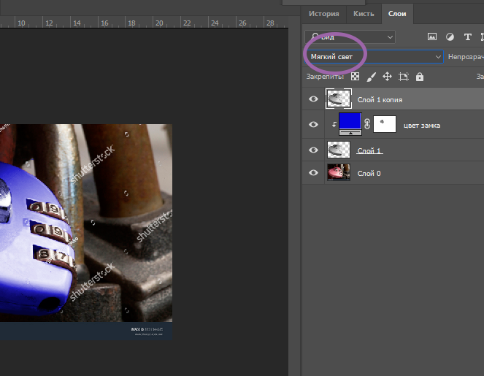Image resolution: width=484 pixels, height=376 pixels.
Task: Click the text layer filter T icon
Action: 468,37
